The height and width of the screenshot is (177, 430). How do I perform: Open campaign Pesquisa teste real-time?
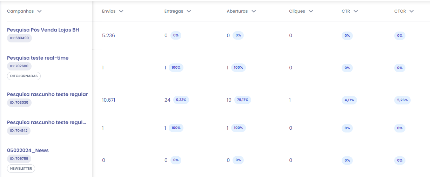38,58
